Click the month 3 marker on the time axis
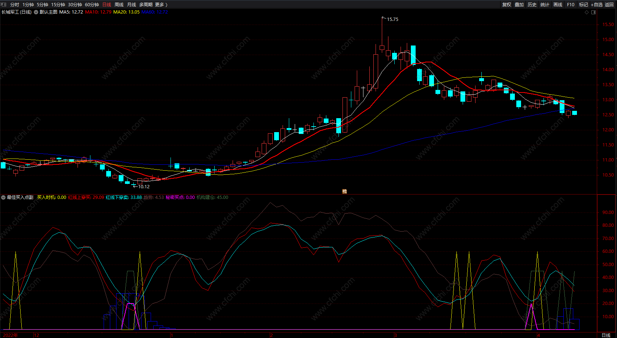This screenshot has height=338, width=617. (x=395, y=335)
